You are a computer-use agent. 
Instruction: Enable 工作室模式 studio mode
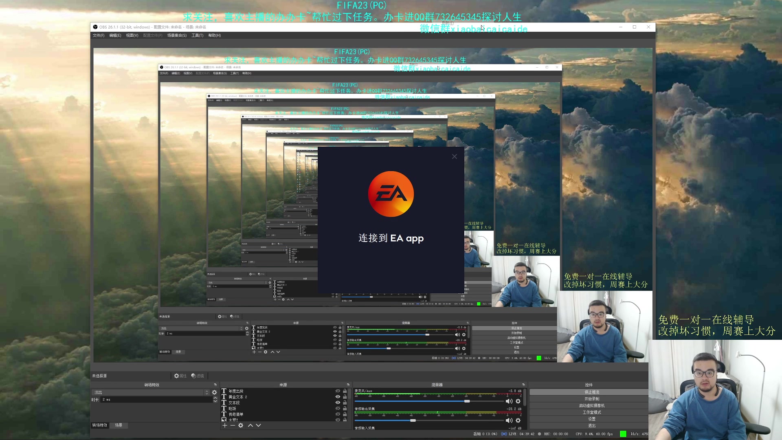coord(589,412)
